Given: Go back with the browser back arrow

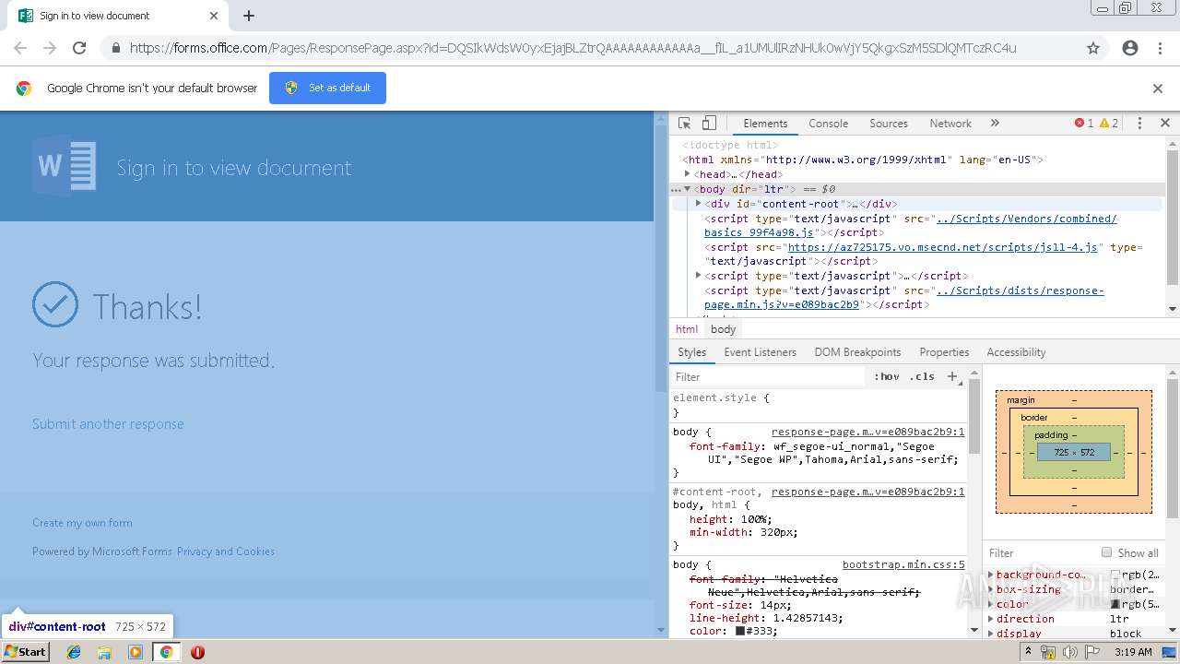Looking at the screenshot, I should pyautogui.click(x=20, y=48).
